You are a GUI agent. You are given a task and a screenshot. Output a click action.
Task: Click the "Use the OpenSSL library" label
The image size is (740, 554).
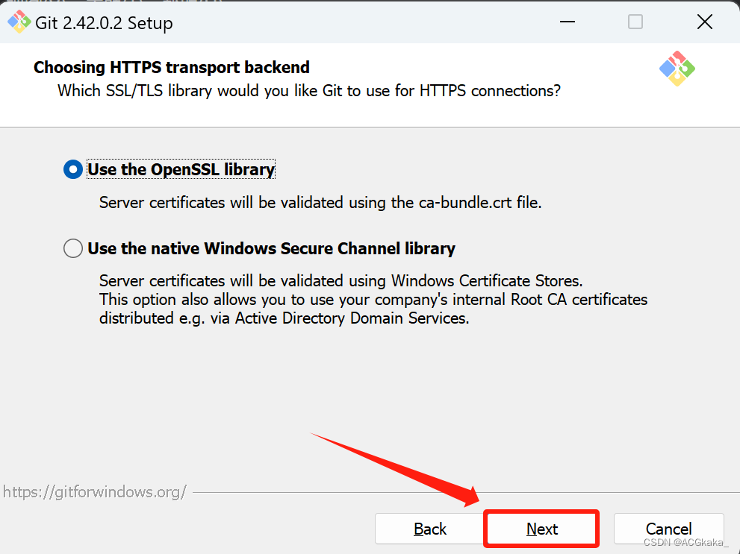[181, 170]
